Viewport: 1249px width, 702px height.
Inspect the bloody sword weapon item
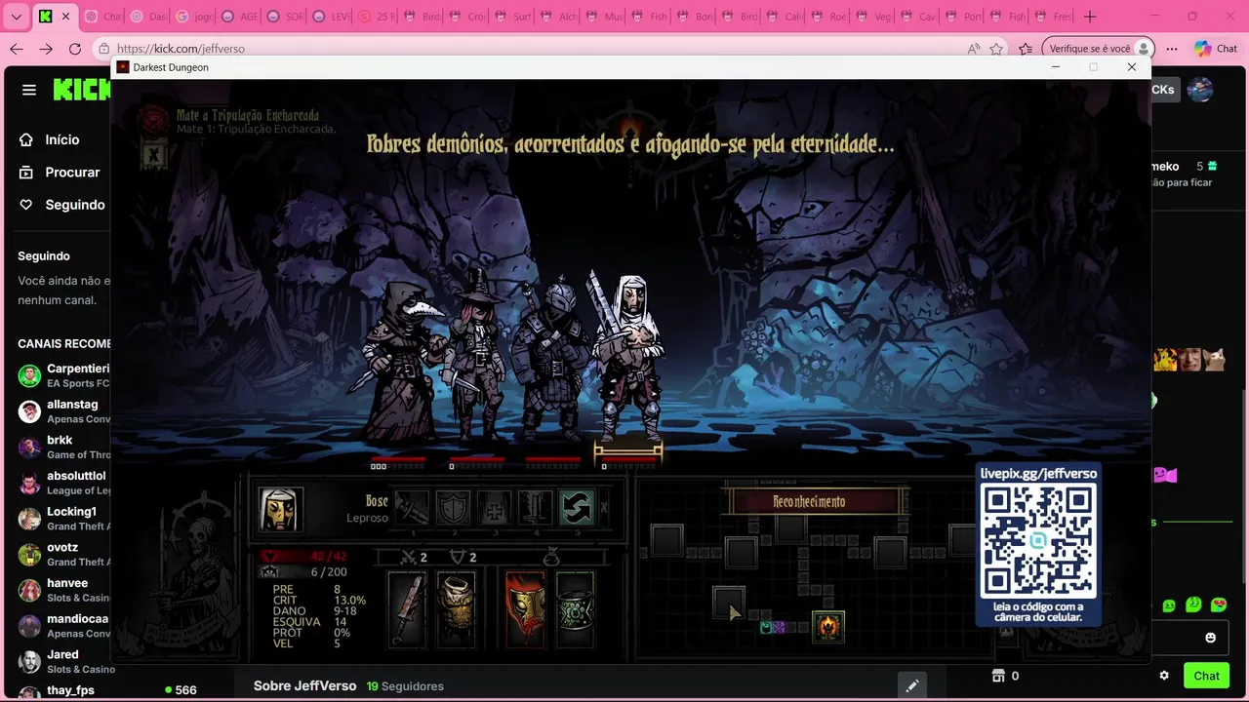click(x=407, y=610)
